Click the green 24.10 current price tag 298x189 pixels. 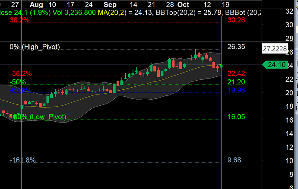point(275,65)
